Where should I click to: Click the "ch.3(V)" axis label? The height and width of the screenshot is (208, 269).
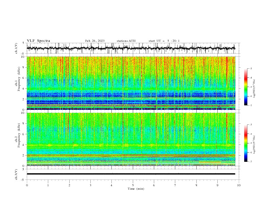[16, 174]
